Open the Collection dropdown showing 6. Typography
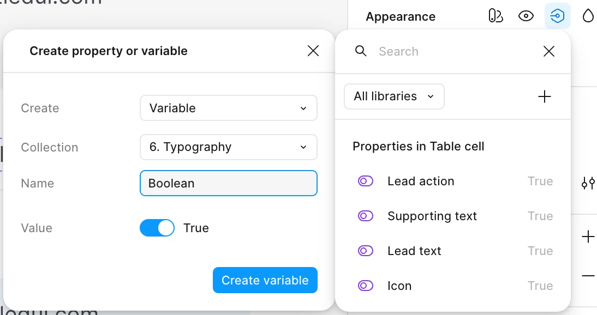Viewport: 597px width, 315px height. click(228, 147)
